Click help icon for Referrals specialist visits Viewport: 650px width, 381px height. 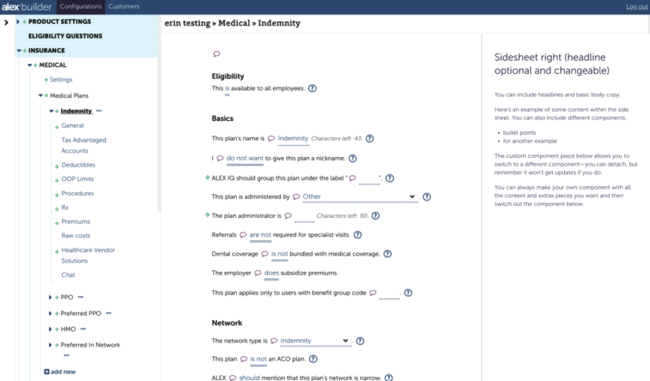(357, 235)
